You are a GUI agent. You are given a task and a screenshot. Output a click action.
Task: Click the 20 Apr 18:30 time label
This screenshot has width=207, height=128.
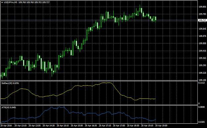133,125
